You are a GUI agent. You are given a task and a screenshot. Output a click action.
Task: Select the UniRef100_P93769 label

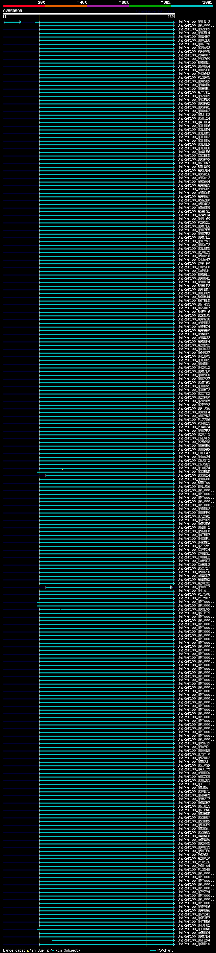193,59
